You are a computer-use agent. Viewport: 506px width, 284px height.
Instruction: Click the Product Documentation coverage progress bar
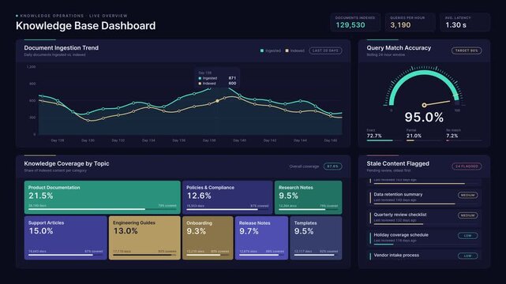pyautogui.click(x=103, y=209)
